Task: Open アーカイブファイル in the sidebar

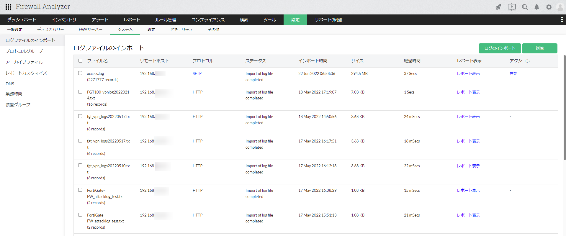Action: (x=24, y=62)
